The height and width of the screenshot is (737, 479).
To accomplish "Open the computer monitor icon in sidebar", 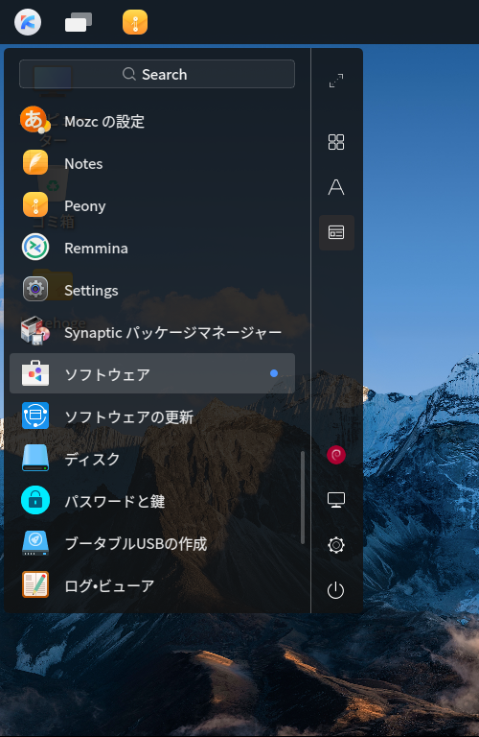I will [336, 500].
